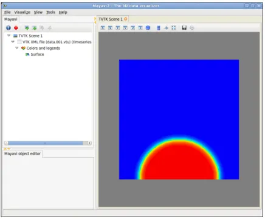Click the collapse arrows above object editor
Image resolution: width=265 pixels, height=219 pixels.
(x=7, y=149)
